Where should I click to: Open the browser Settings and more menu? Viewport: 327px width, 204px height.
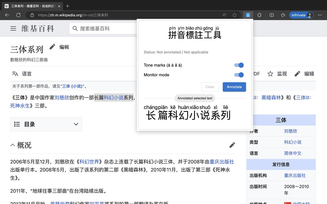point(320,15)
